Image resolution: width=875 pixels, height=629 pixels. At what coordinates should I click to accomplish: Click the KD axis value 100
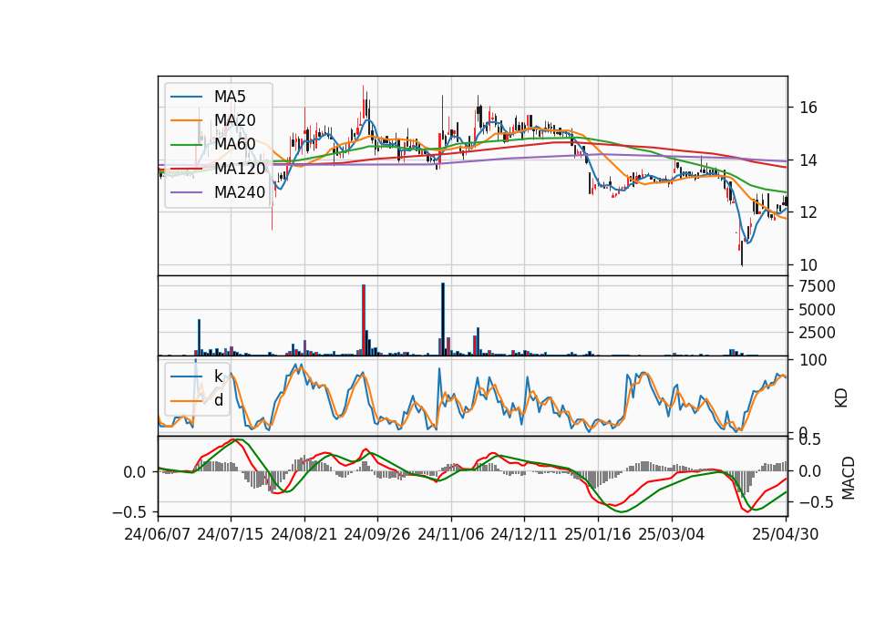click(x=813, y=360)
